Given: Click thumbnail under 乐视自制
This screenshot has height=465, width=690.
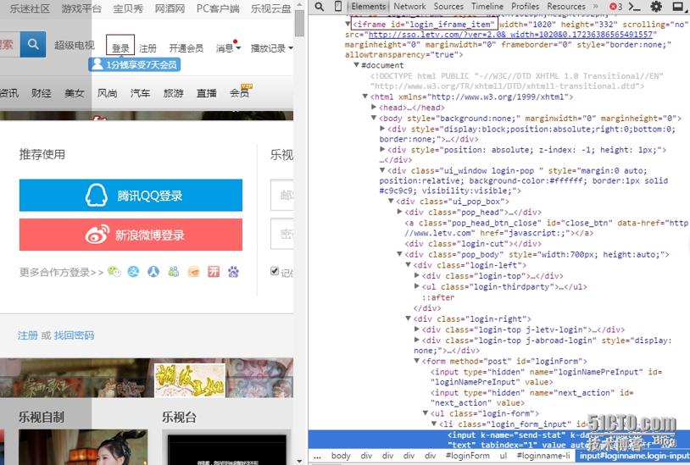Looking at the screenshot, I should point(83,447).
